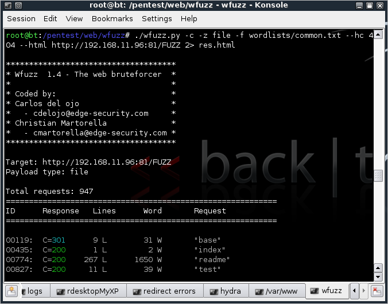Click the "readme" result request text

click(212, 260)
